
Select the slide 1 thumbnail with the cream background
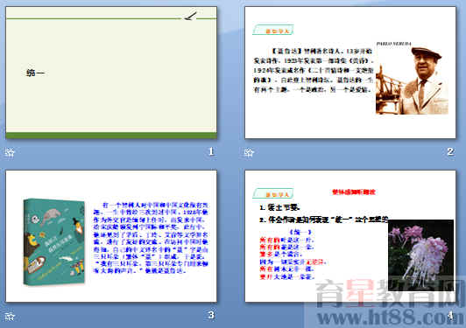[111, 73]
